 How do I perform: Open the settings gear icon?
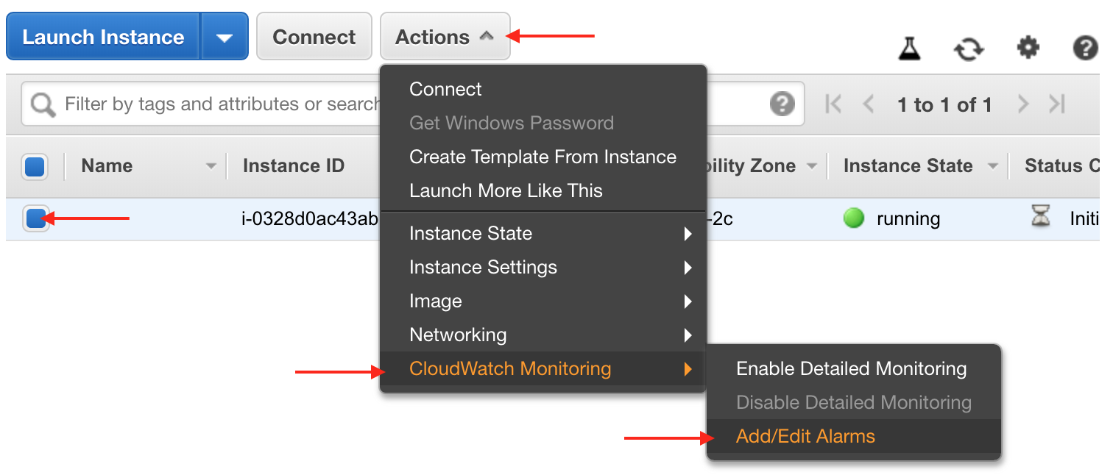[1028, 49]
